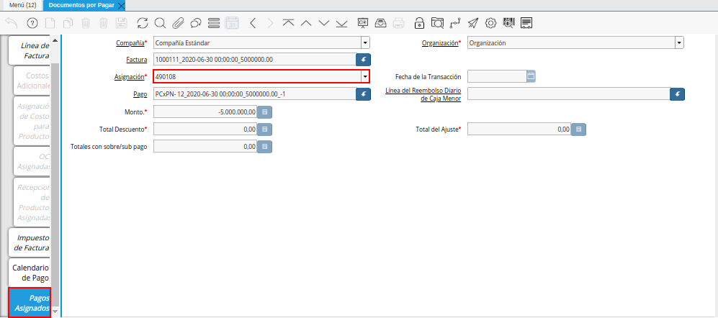This screenshot has width=718, height=318.
Task: Focus the Pago text field
Action: tap(255, 94)
